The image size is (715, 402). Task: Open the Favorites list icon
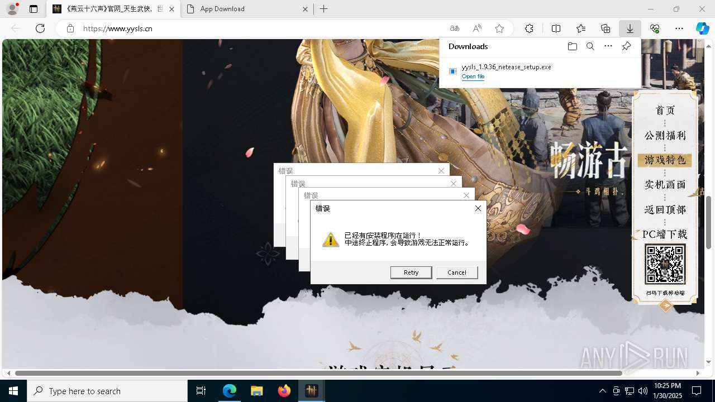tap(581, 28)
